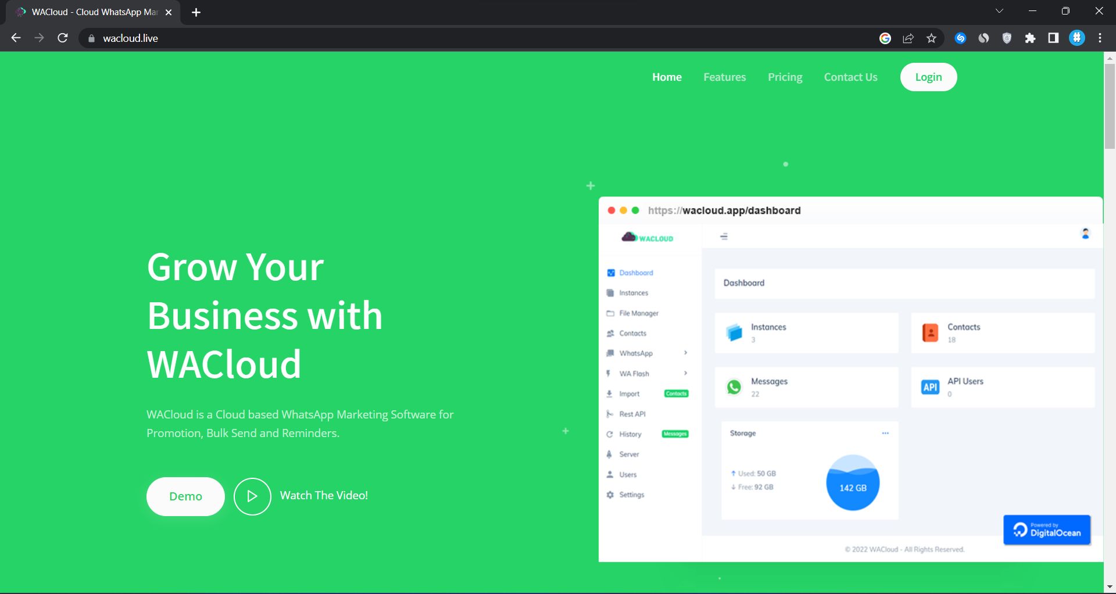This screenshot has width=1116, height=594.
Task: Click the browser back arrow
Action: click(16, 38)
